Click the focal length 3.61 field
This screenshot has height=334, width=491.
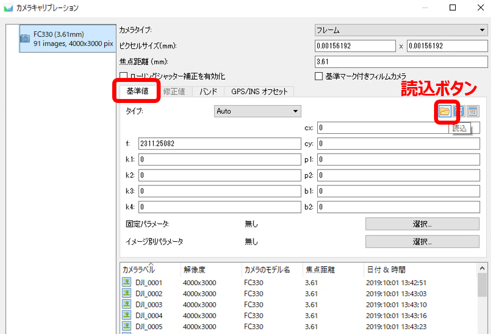(x=401, y=61)
